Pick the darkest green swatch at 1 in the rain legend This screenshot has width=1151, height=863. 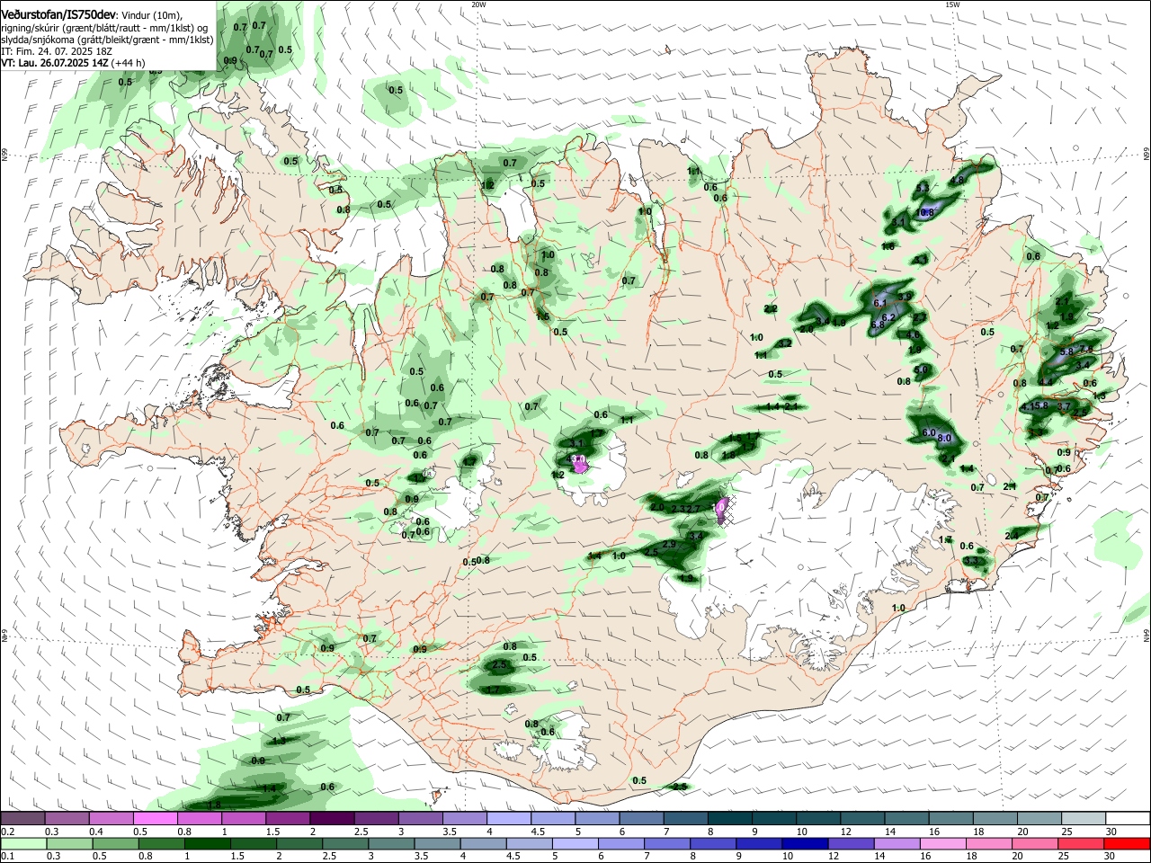[x=207, y=844]
